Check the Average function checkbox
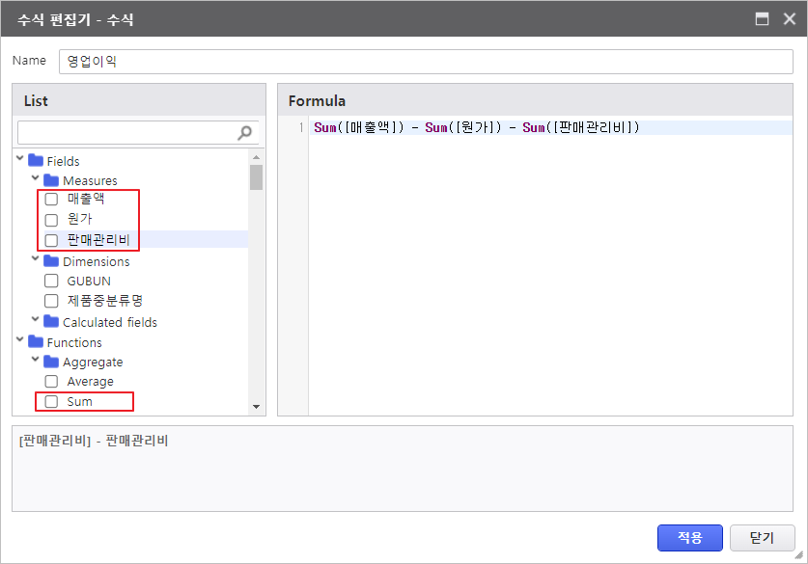The image size is (808, 564). [51, 382]
